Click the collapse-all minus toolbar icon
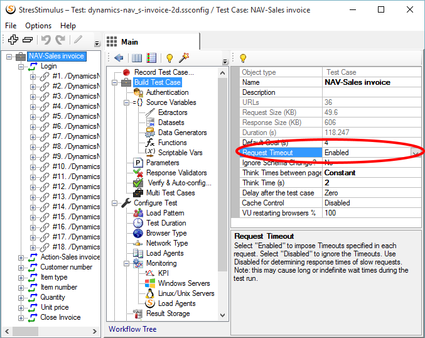Viewport: 425px width, 338px height. pyautogui.click(x=28, y=40)
